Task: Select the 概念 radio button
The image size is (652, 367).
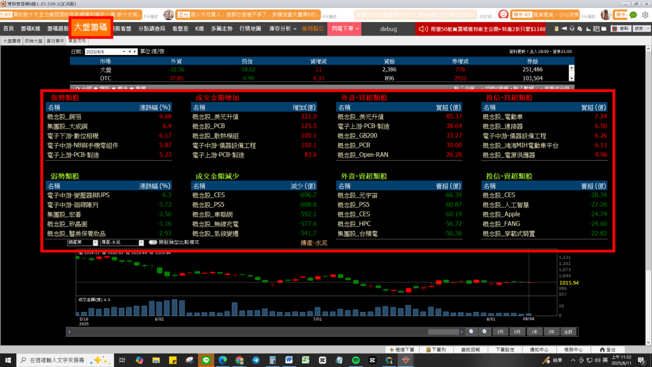Action: point(114,88)
